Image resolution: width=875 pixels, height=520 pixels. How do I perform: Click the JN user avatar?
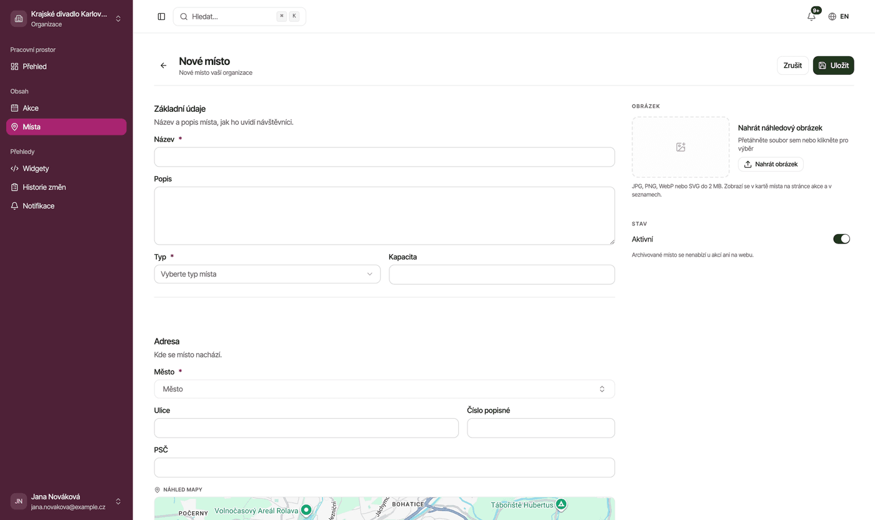click(19, 501)
